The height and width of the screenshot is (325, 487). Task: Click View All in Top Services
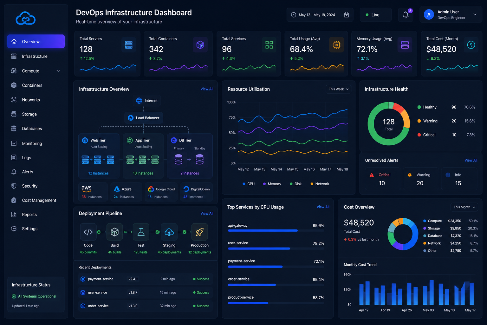click(323, 207)
